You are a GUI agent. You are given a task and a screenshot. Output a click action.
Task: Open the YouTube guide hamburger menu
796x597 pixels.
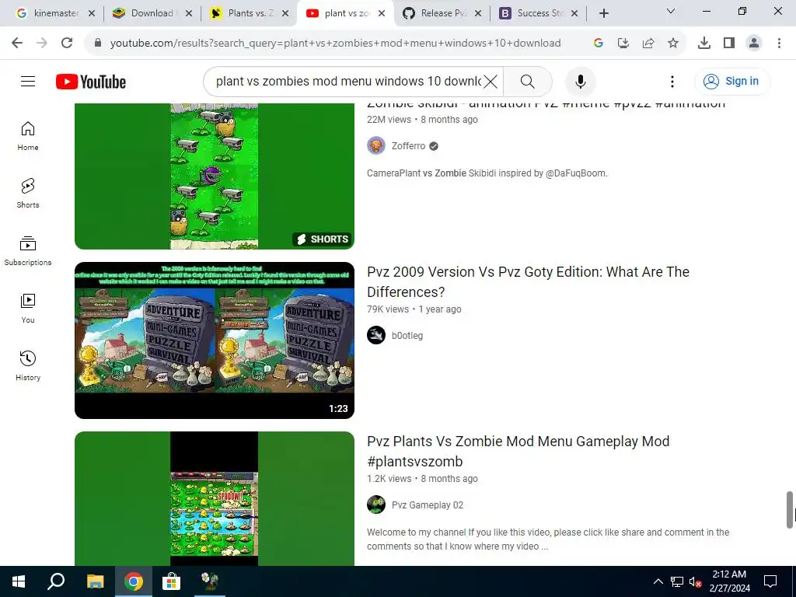coord(28,81)
